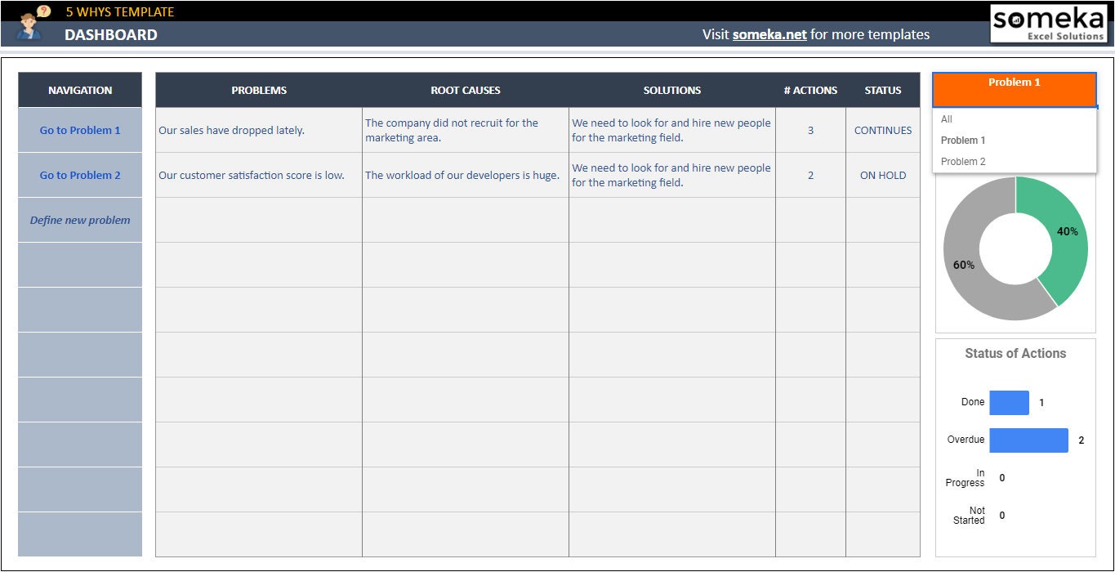Click the "Go to Problem 1" navigation button
1115x572 pixels.
point(79,129)
